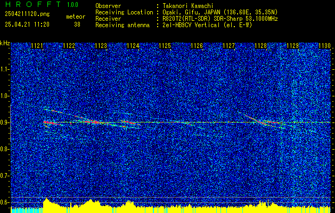The height and width of the screenshot is (213, 335).
Task: Click the red meteor echo head near 1121
Action: coord(48,122)
